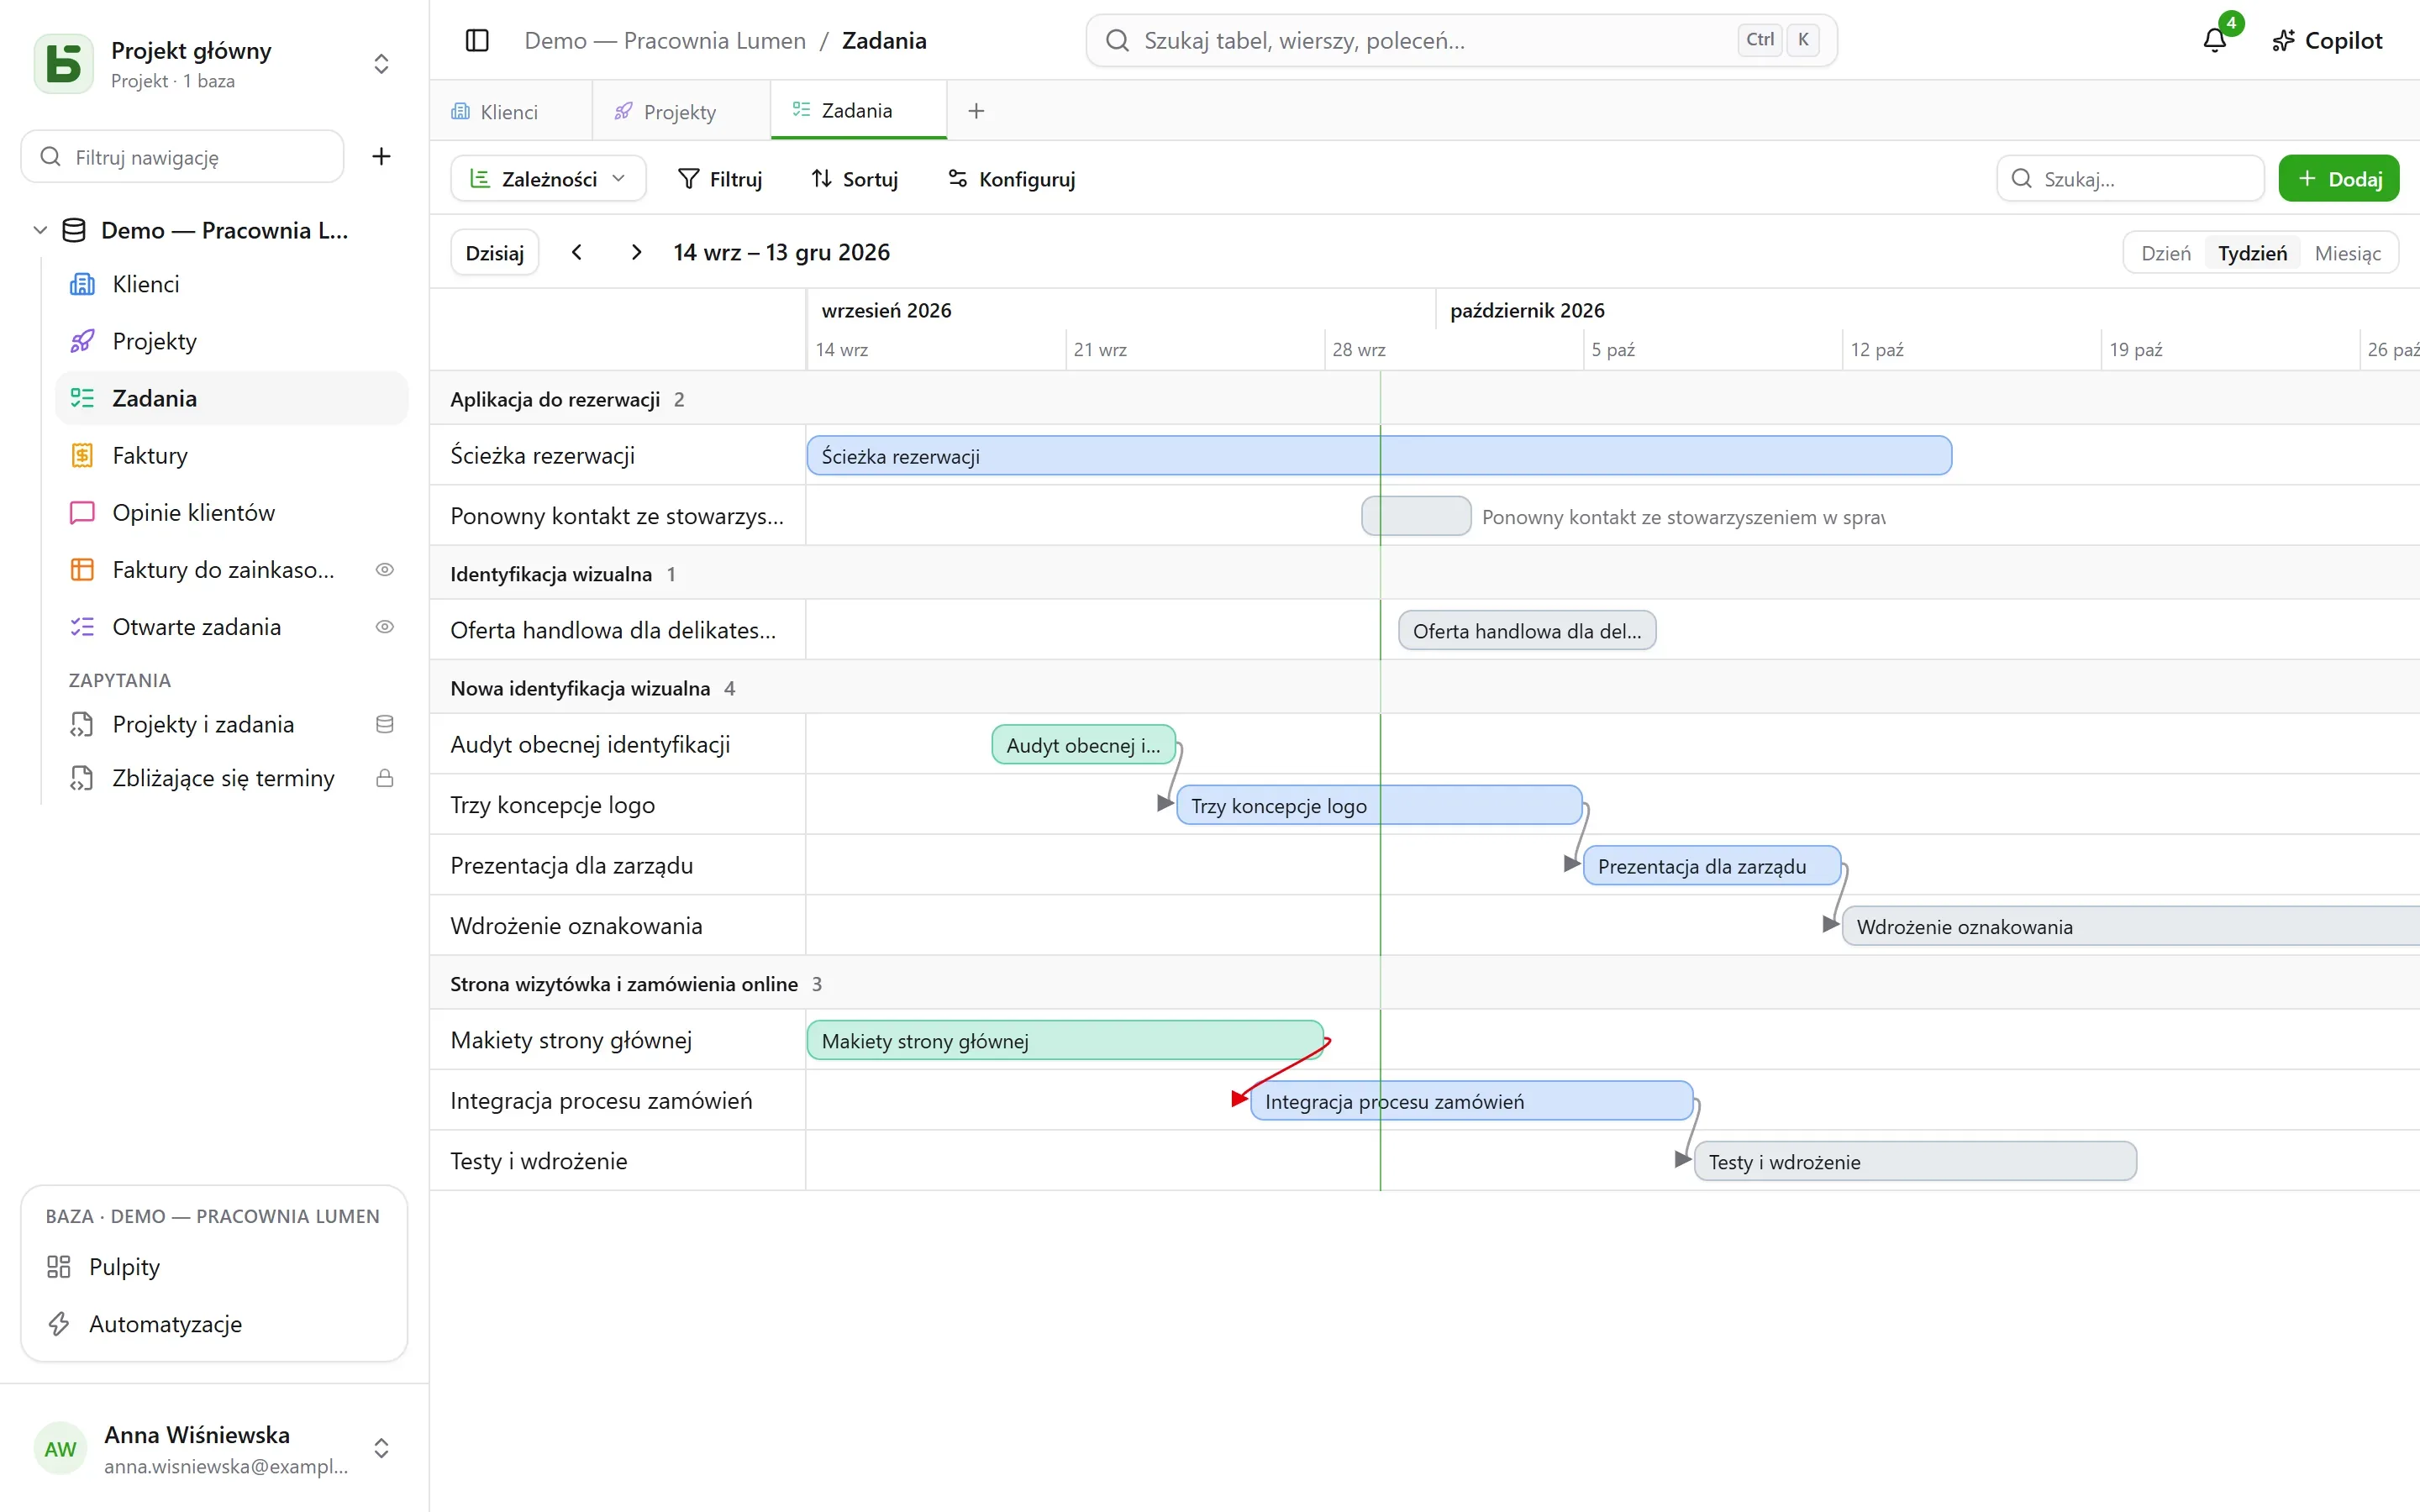Select the Zadania tab
This screenshot has height=1512, width=2420.
857,111
